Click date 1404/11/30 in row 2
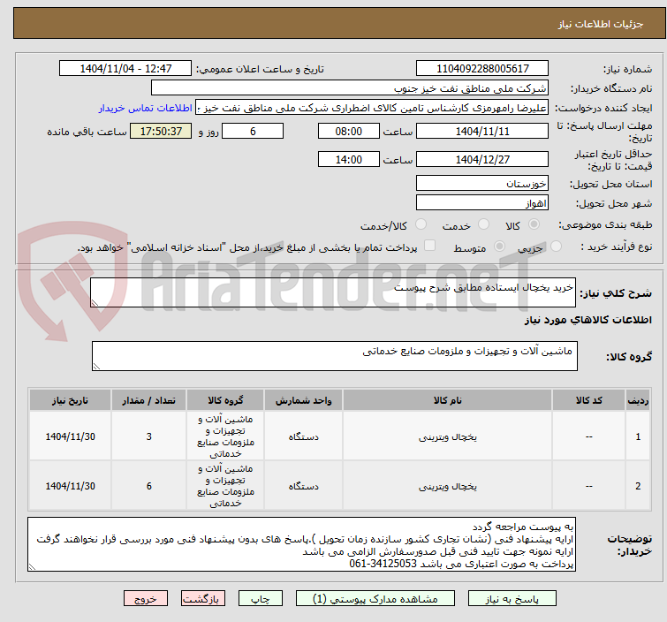The height and width of the screenshot is (622, 667). click(70, 486)
